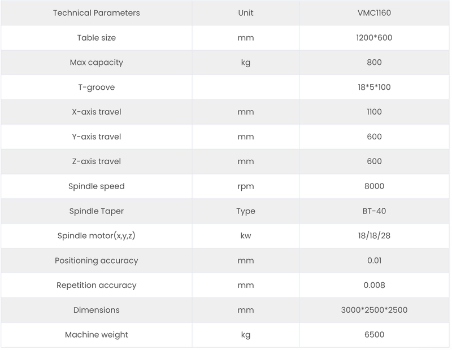Click the T-groove value 18*5*100
The height and width of the screenshot is (350, 452).
374,88
